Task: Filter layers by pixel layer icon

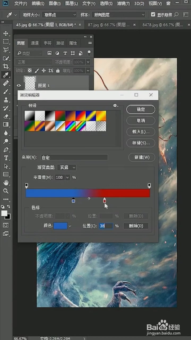Action: [x=50, y=53]
